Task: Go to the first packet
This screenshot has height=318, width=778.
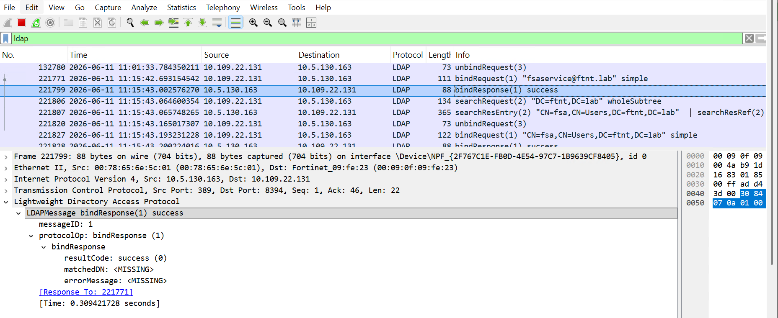Action: point(188,23)
